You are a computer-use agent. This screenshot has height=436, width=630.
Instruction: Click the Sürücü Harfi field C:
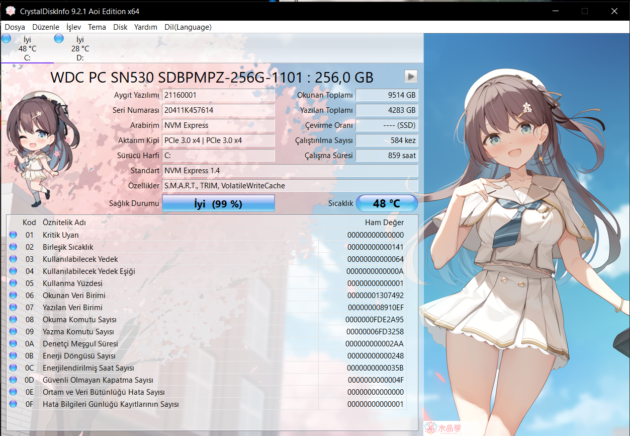218,155
